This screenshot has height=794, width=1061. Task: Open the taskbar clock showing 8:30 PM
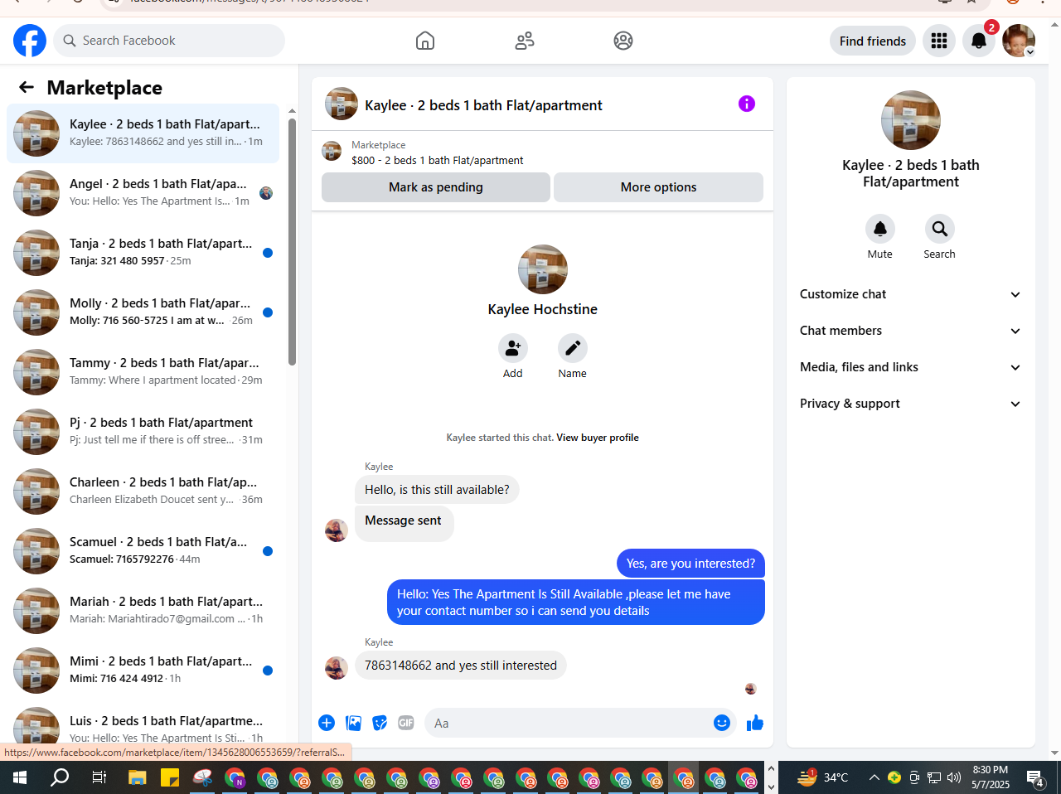coord(991,777)
